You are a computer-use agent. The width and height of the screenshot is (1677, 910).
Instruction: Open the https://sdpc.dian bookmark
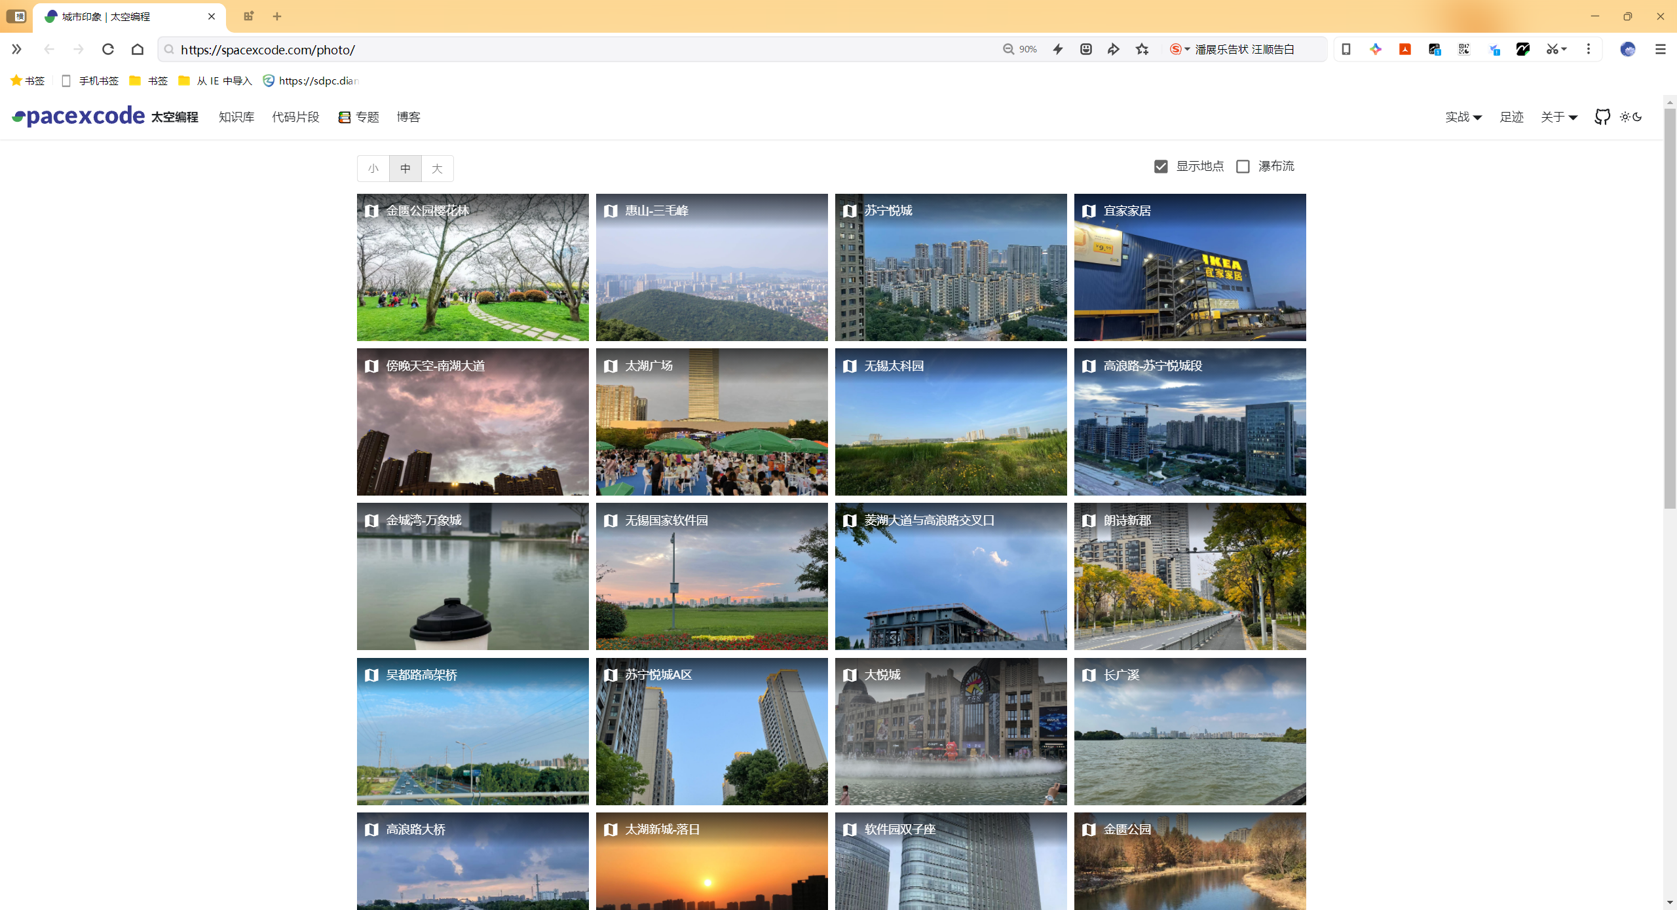[311, 81]
